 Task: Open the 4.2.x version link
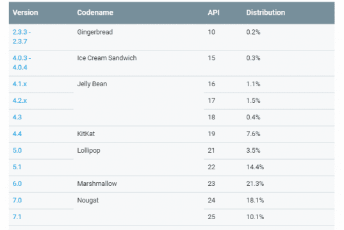click(x=20, y=101)
